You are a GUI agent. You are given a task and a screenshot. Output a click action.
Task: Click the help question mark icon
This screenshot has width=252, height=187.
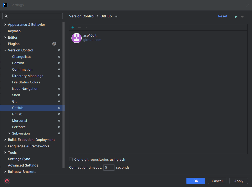[7, 181]
